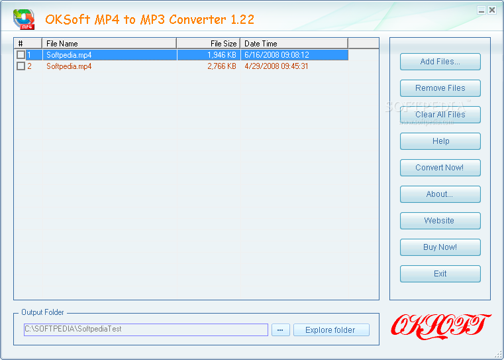Browse output folder with ellipsis button
The height and width of the screenshot is (360, 504).
tap(280, 330)
